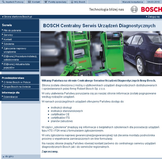The height and width of the screenshot is (159, 162).
Task: Open Asystent Pomocy in the top bar
Action: 14,2
